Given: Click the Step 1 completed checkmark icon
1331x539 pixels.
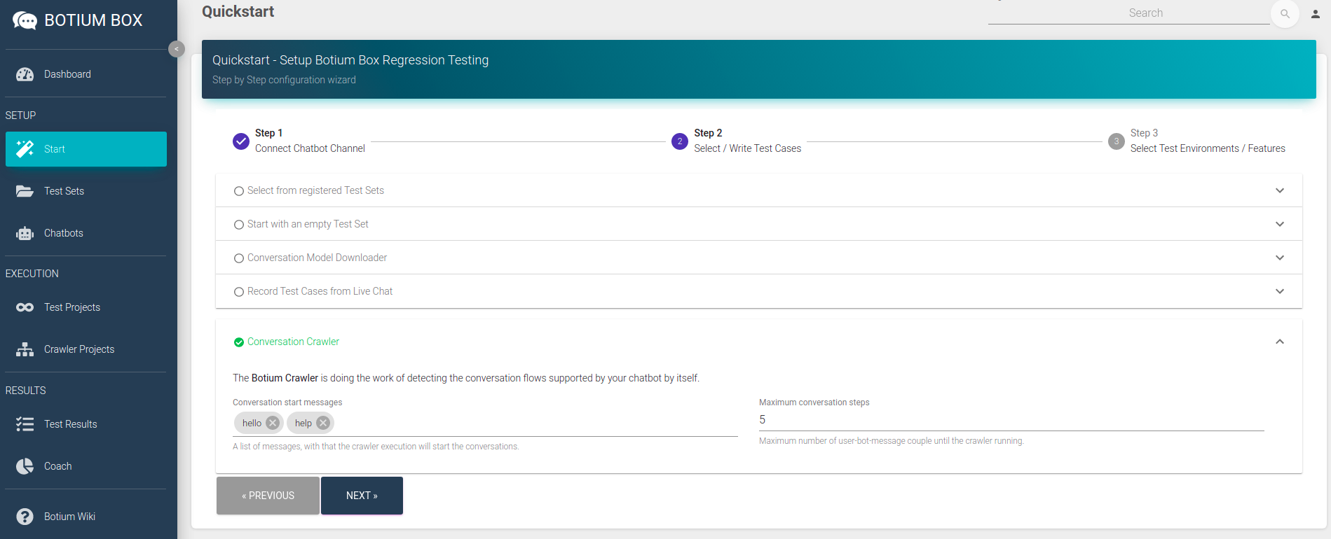Looking at the screenshot, I should point(240,141).
